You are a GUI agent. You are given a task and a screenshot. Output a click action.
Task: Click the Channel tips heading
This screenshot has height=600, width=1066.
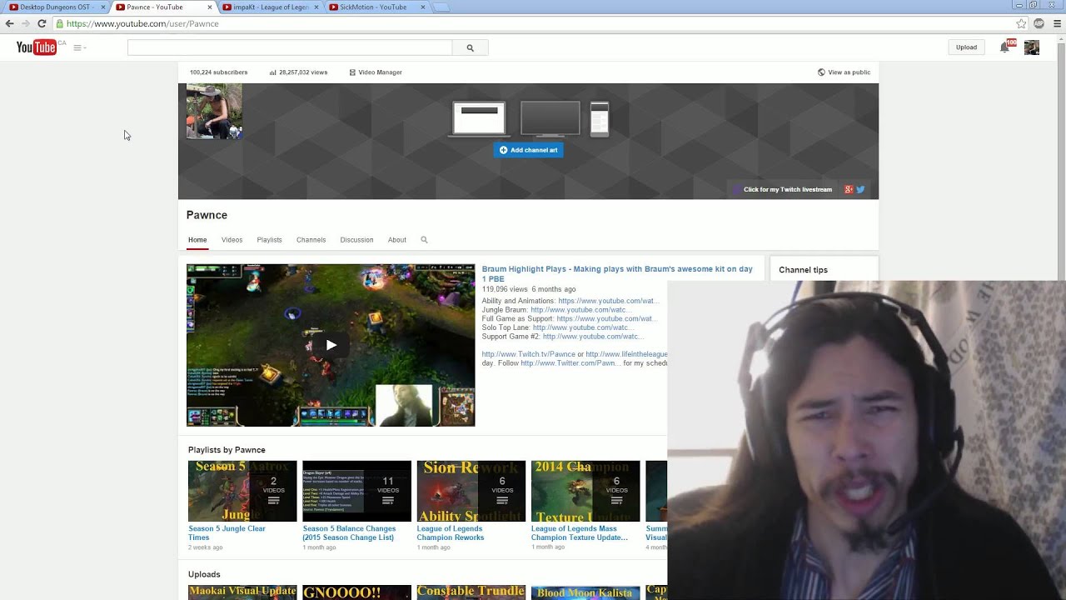click(x=803, y=270)
